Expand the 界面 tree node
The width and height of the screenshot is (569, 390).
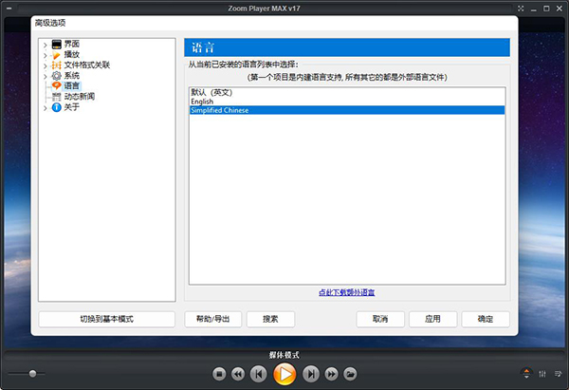point(45,45)
